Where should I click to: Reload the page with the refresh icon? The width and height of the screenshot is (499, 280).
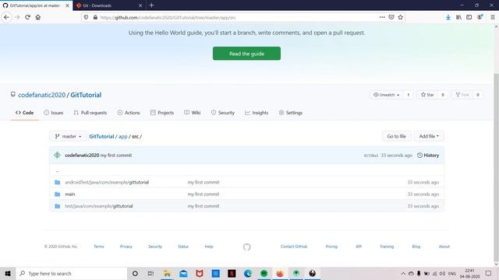[x=28, y=17]
